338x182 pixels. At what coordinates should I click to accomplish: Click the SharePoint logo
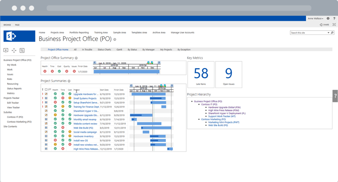tap(19, 36)
